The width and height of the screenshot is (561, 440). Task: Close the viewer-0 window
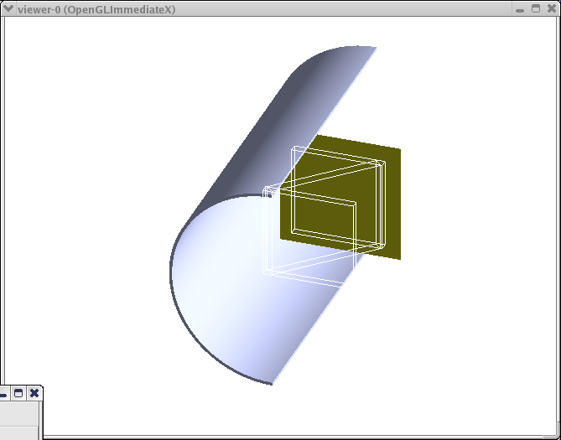click(551, 8)
